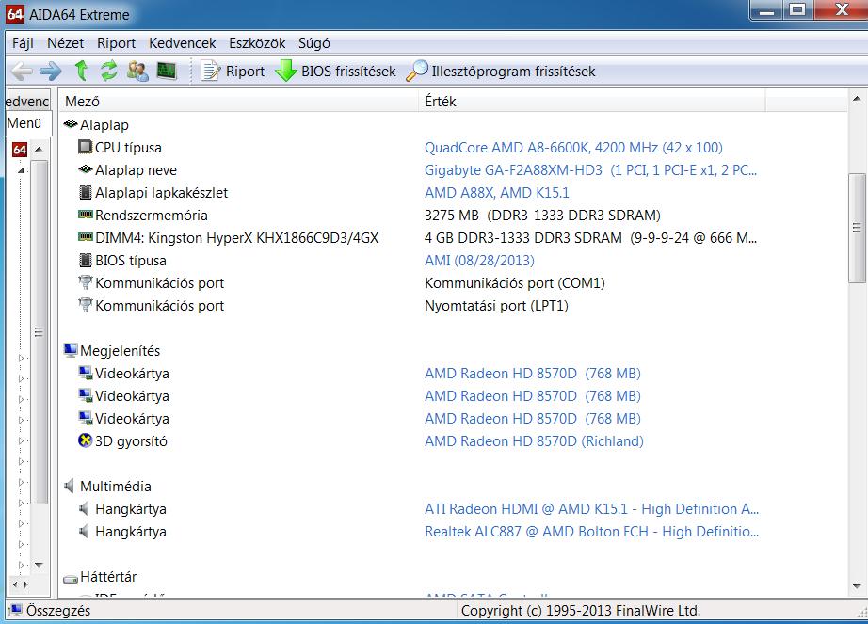
Task: Click the Összegzés status bar icon
Action: pos(16,610)
